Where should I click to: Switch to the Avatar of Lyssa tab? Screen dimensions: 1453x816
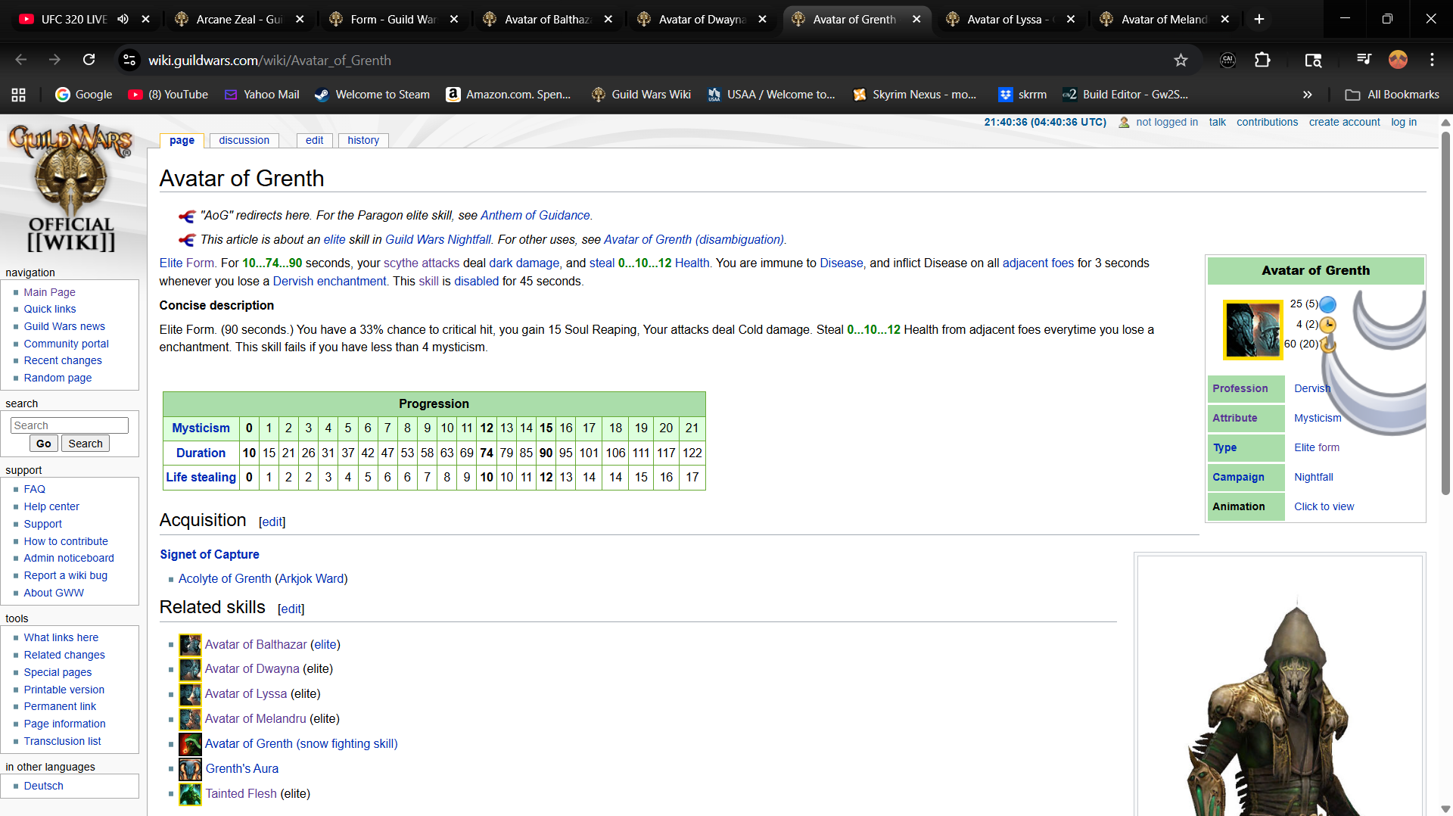(x=1010, y=19)
